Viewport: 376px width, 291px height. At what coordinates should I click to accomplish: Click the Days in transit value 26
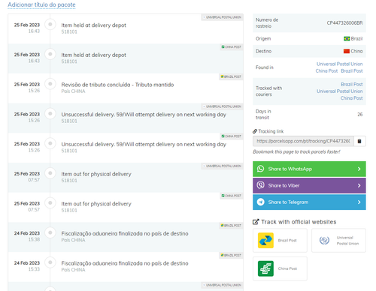tap(360, 115)
